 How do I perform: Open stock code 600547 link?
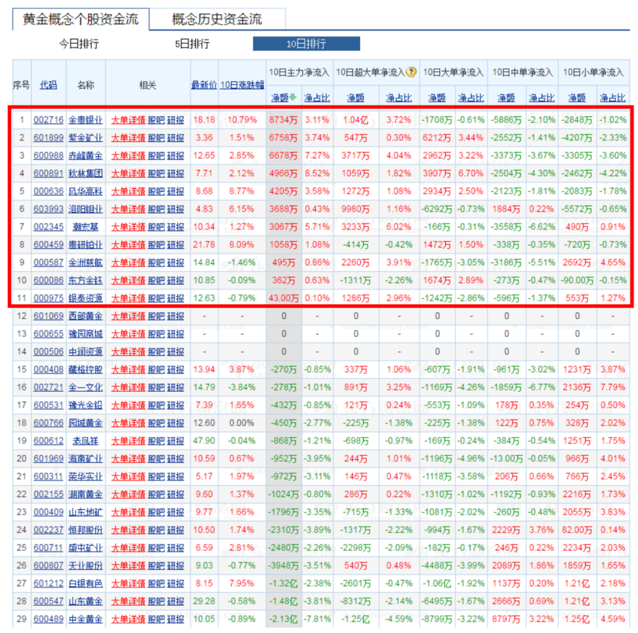click(x=48, y=601)
